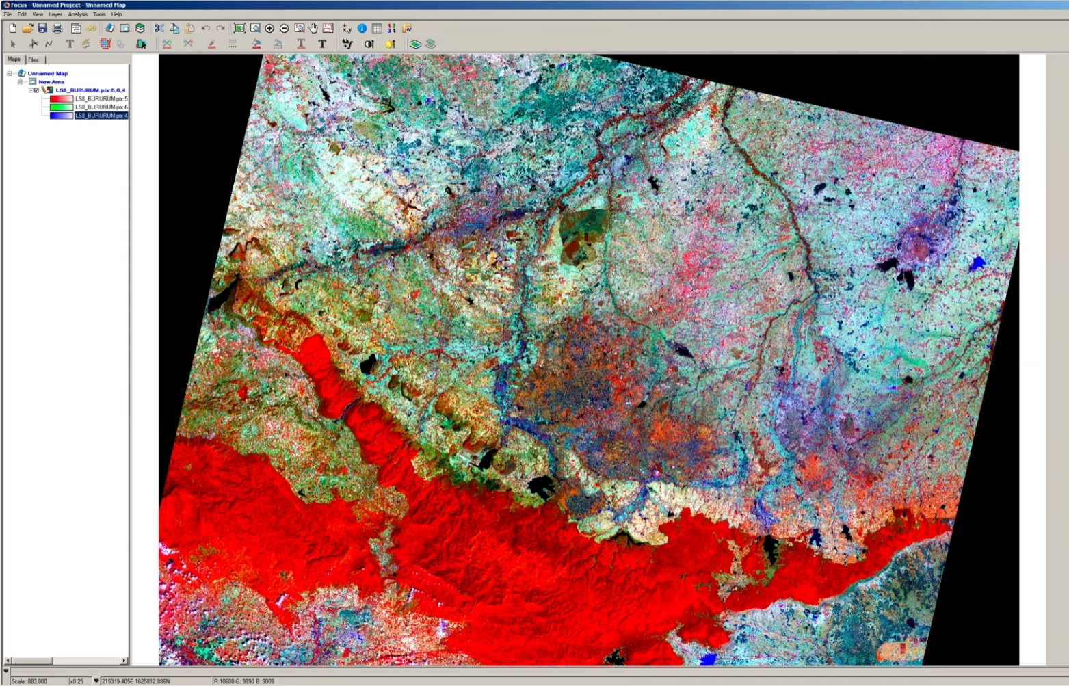Collapse the LS8_BURURUM.pix:5,6,4 layer node
The width and height of the screenshot is (1069, 686).
pos(31,90)
